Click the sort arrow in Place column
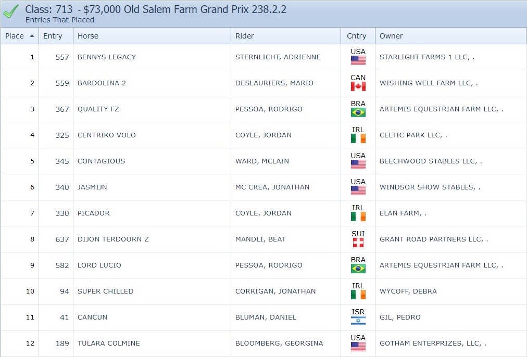 pyautogui.click(x=32, y=36)
